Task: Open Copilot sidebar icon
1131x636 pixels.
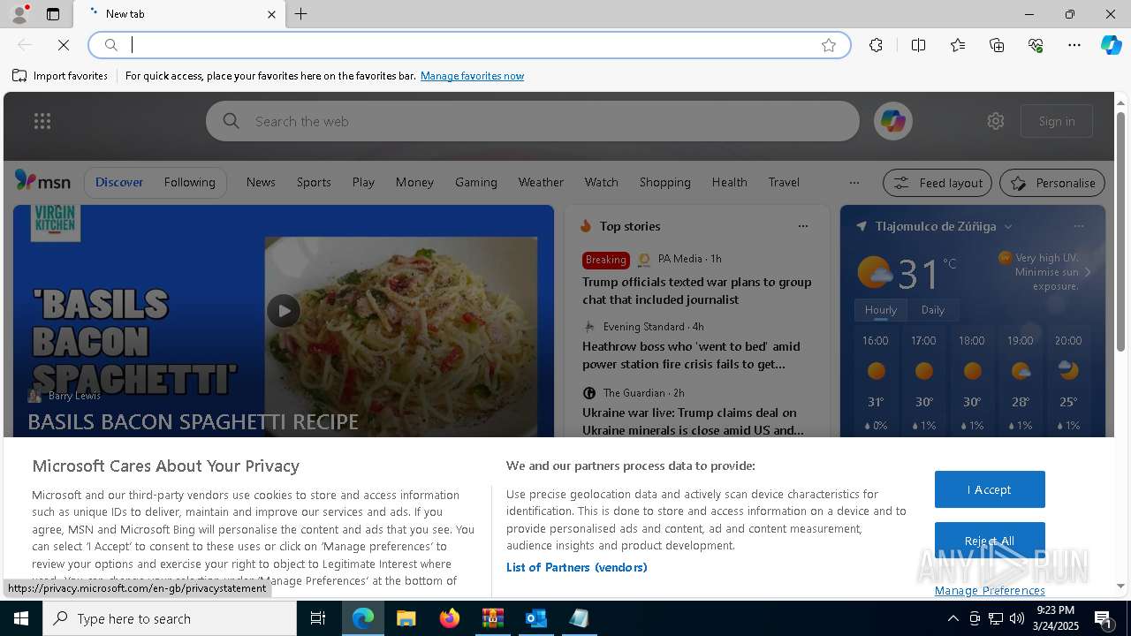Action: click(x=1111, y=45)
